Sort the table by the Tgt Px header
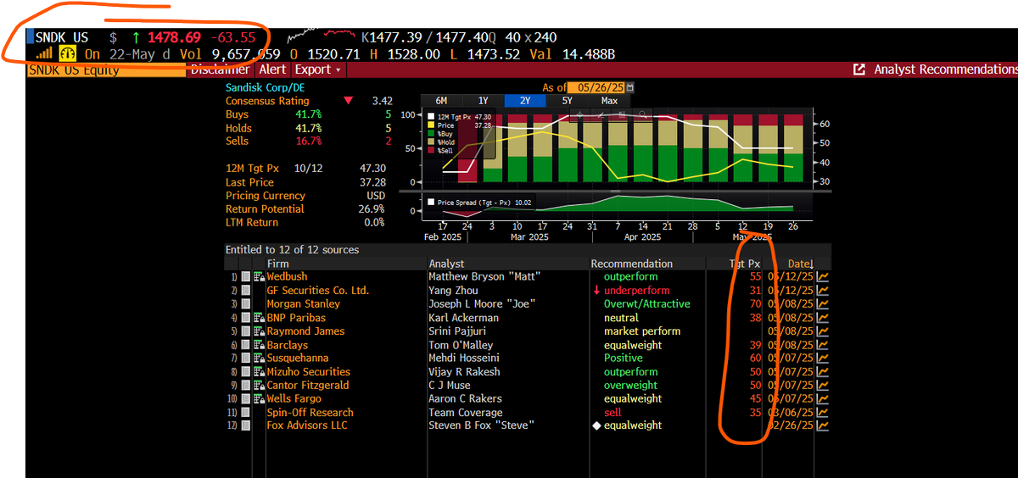The height and width of the screenshot is (478, 1018). pos(745,264)
